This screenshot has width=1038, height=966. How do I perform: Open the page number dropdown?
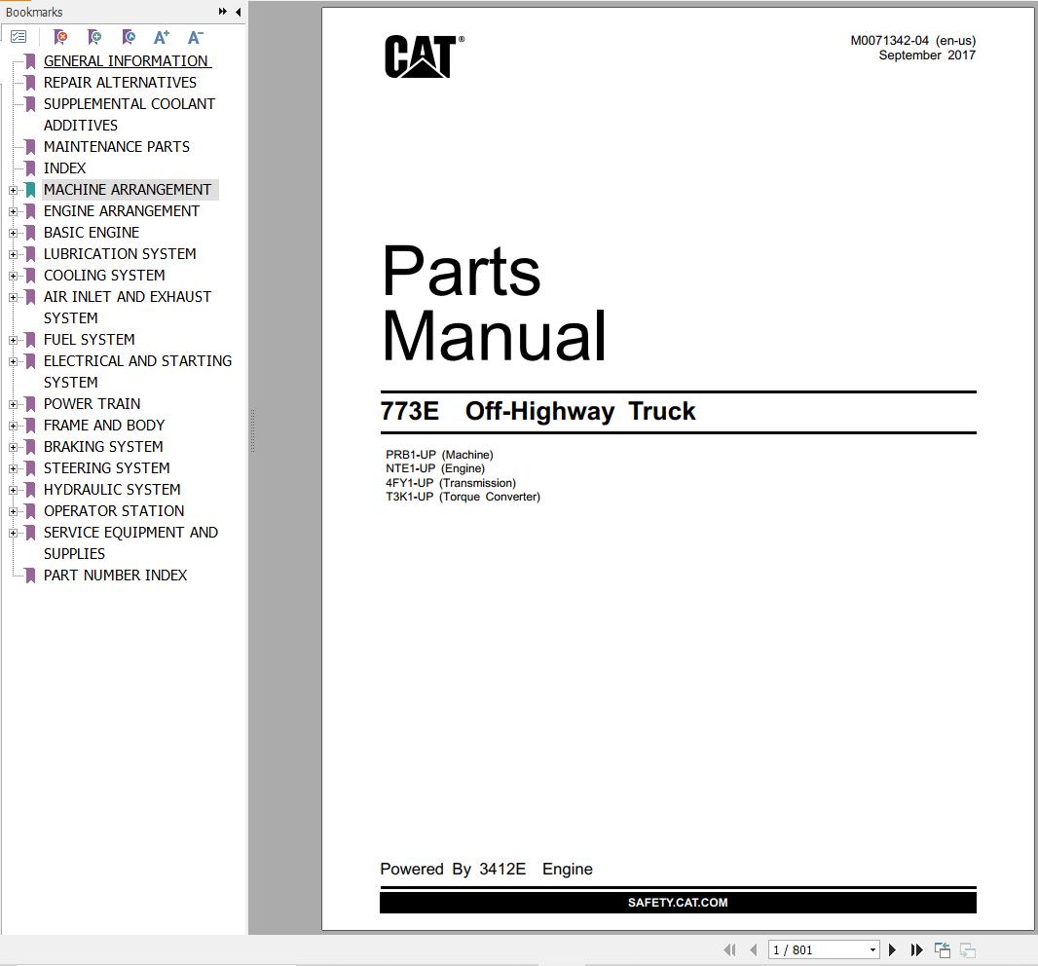[x=872, y=949]
